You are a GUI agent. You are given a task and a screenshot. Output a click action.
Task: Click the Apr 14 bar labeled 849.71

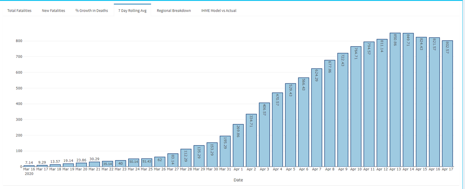coord(408,100)
